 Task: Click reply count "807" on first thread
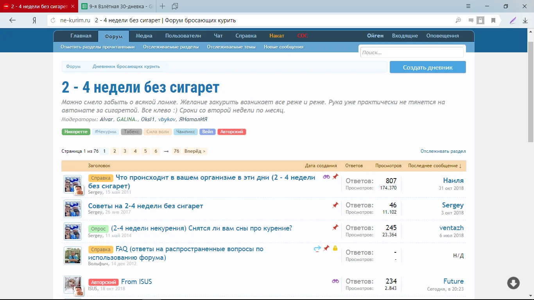[391, 181]
